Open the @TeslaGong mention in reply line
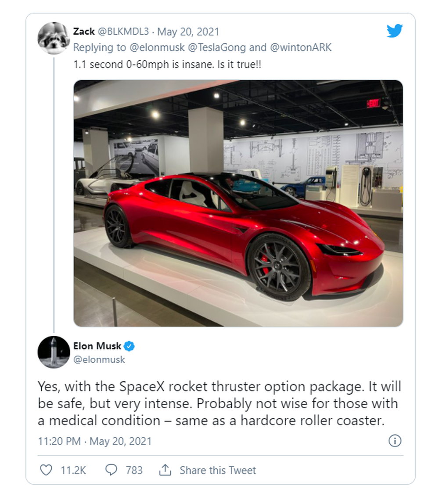Image resolution: width=439 pixels, height=496 pixels. [216, 47]
